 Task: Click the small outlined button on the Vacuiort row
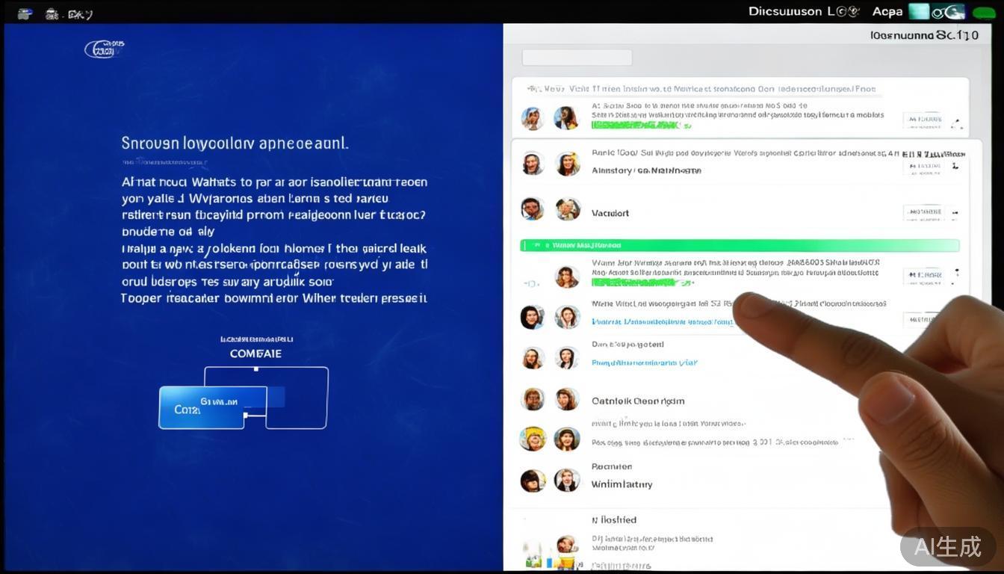point(923,213)
